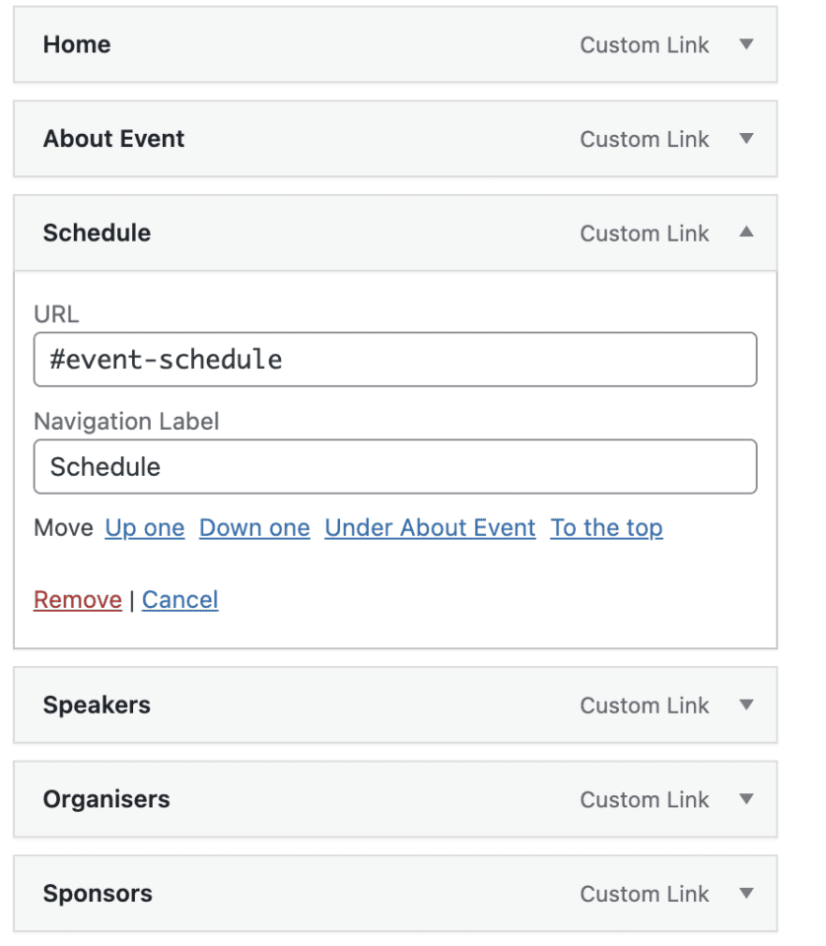Image resolution: width=826 pixels, height=946 pixels.
Task: Move Schedule to the top
Action: click(606, 528)
